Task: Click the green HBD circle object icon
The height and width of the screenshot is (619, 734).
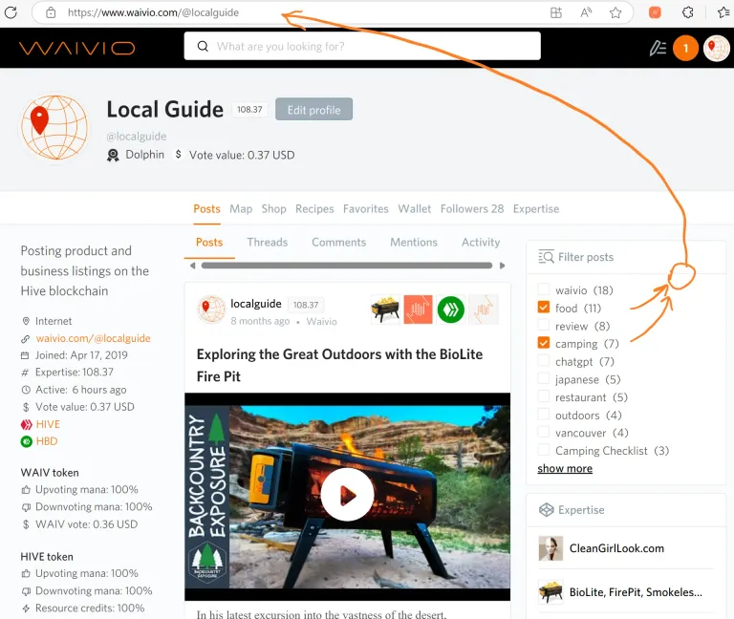Action: 451,309
